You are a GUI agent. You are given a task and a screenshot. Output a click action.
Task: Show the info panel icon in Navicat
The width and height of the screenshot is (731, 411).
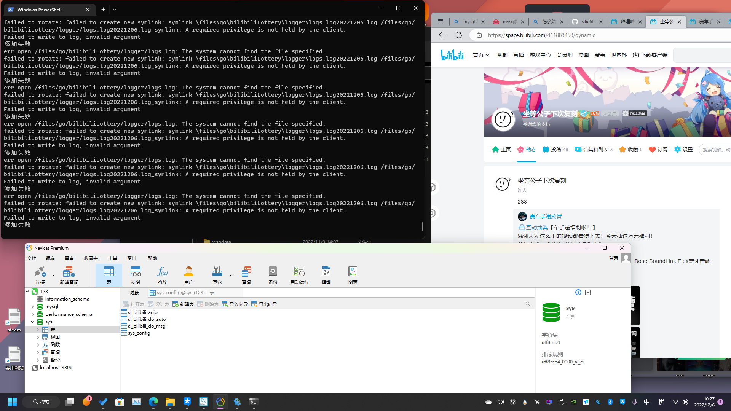pos(578,292)
